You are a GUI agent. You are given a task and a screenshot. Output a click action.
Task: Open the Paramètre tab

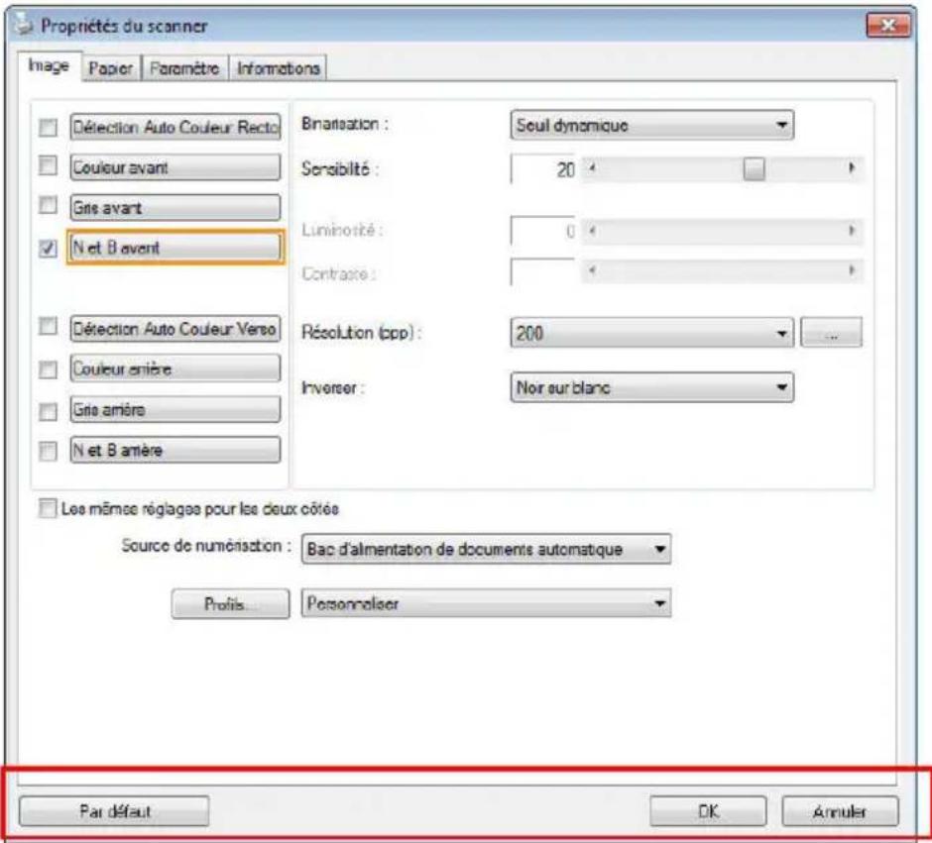(184, 68)
